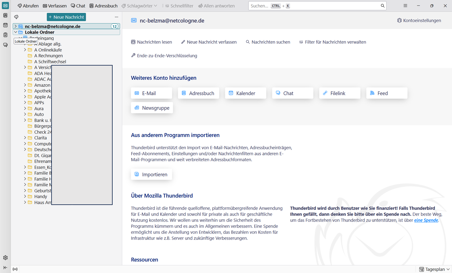This screenshot has height=273, width=452.
Task: Expand the nc-belzma@netcologne.de account
Action: click(x=16, y=26)
